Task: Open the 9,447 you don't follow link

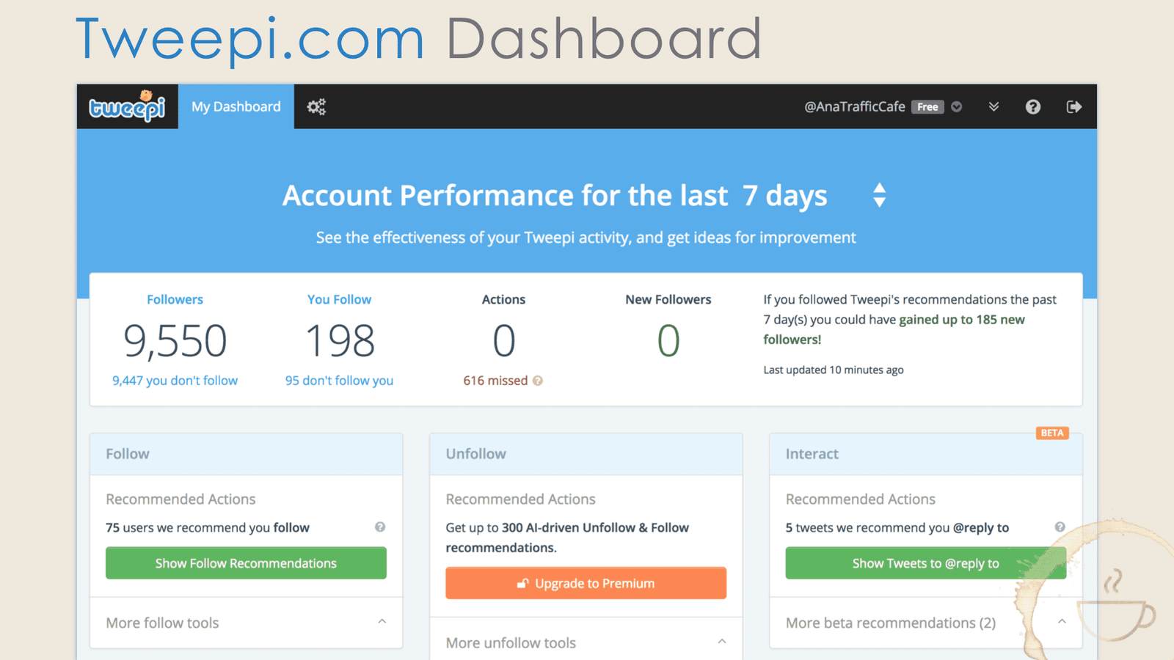Action: point(175,381)
